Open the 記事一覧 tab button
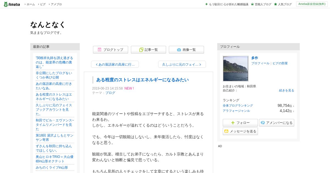The image size is (330, 173). point(148,50)
